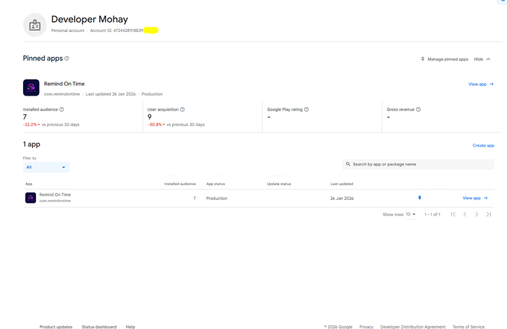Click the help icon beside Pinned apps heading
The width and height of the screenshot is (507, 329).
click(x=66, y=58)
